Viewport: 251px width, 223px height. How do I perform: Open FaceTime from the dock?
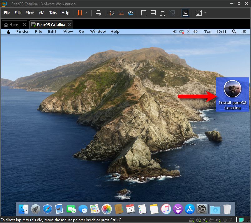coord(71,209)
